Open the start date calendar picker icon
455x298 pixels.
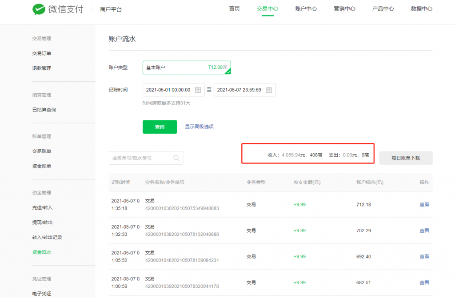197,89
